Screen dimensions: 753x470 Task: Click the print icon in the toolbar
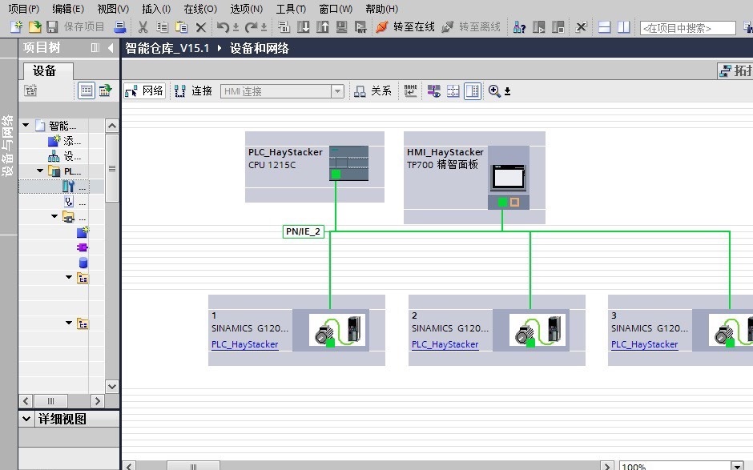(x=120, y=27)
